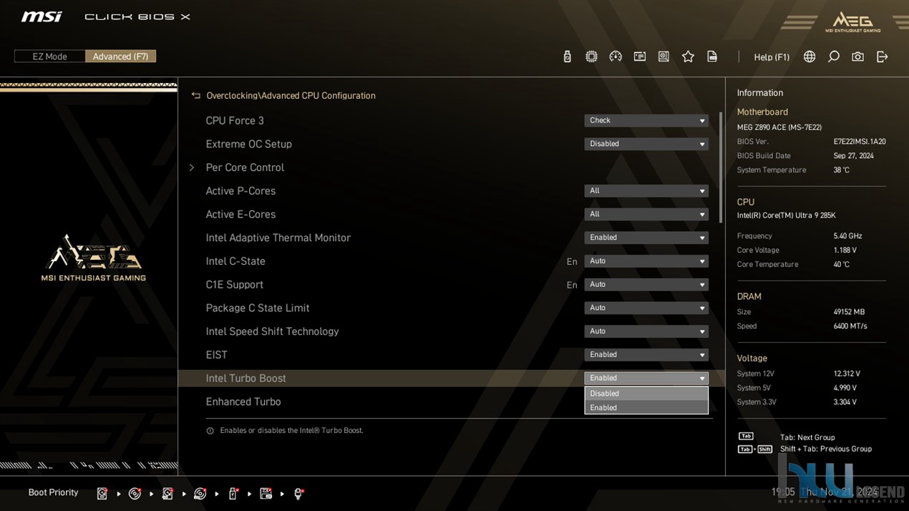Click the 3.304 V system voltage value

[x=845, y=402]
